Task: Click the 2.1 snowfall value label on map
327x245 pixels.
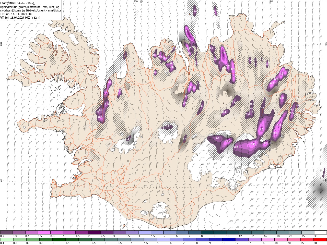Action: [x=188, y=31]
